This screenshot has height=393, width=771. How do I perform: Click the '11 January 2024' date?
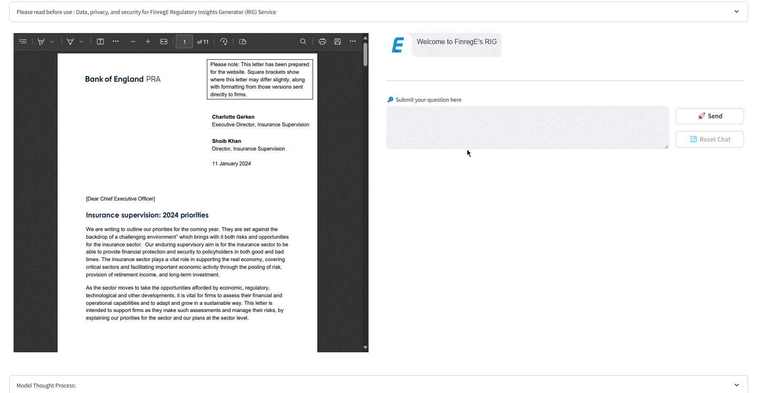tap(231, 164)
